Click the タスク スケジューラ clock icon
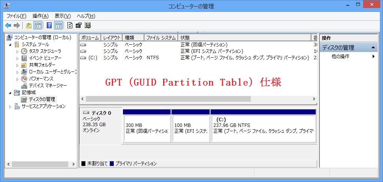Image resolution: width=383 pixels, height=182 pixels. click(x=24, y=51)
